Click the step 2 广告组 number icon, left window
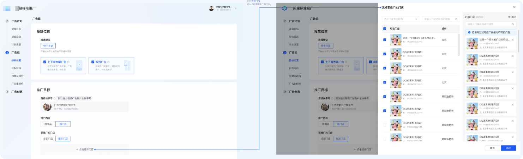Image resolution: width=523 pixels, height=159 pixels. 7,53
